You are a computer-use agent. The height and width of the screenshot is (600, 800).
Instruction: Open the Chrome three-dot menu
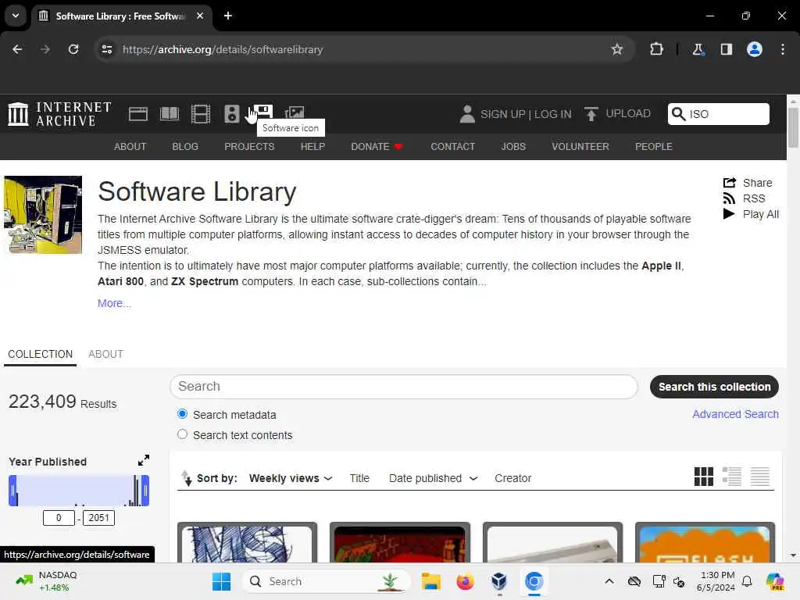(x=783, y=49)
